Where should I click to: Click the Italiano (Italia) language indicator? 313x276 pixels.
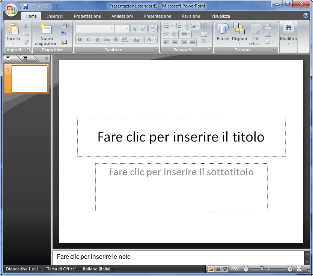[96, 269]
